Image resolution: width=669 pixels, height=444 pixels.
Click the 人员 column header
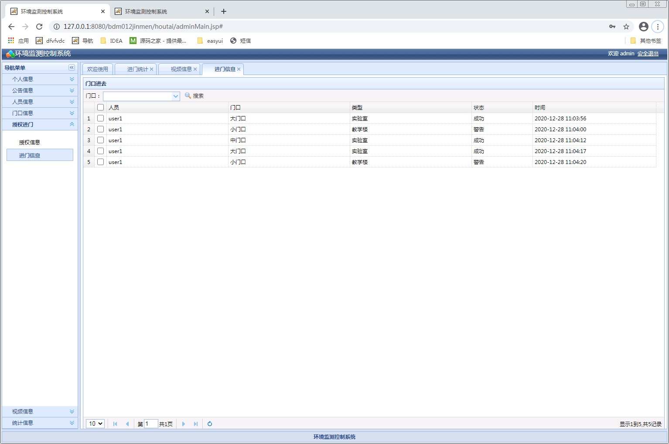pyautogui.click(x=167, y=107)
